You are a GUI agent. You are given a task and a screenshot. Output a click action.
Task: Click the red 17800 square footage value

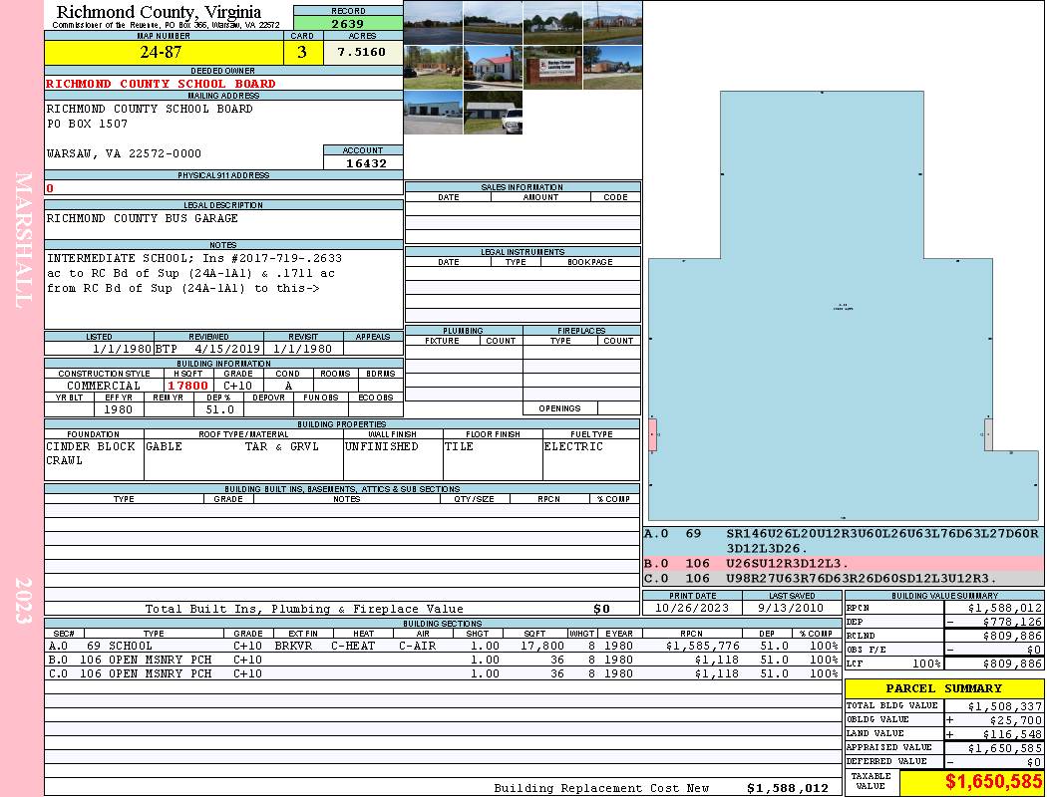pos(187,386)
